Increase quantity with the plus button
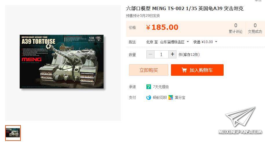The width and height of the screenshot is (265, 142). point(172,54)
